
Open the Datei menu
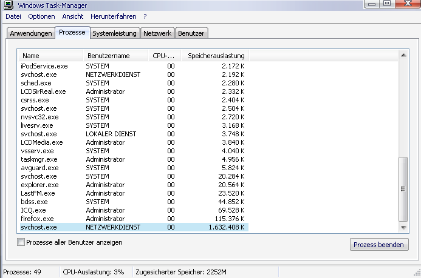pos(13,16)
